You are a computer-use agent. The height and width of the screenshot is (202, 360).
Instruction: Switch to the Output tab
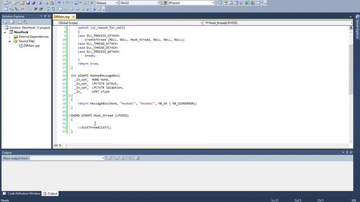pos(50,194)
